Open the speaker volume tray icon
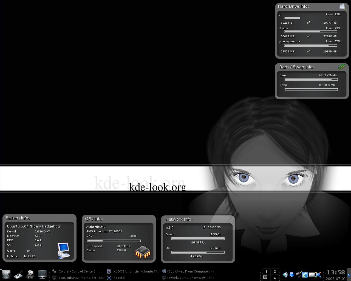Viewport: 351px width, 281px height. 285,274
